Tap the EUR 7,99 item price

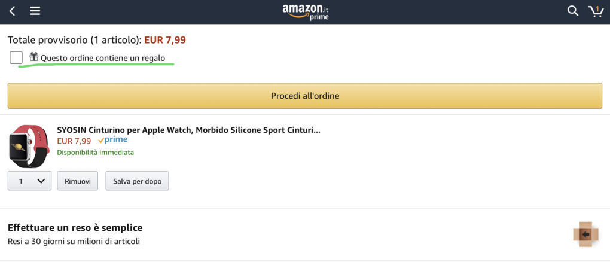[74, 141]
